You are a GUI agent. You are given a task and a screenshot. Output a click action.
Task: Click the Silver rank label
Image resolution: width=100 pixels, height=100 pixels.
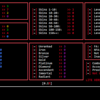click(x=44, y=56)
